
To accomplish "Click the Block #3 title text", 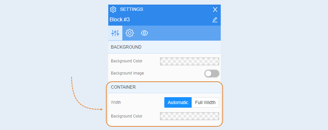I will (x=120, y=20).
